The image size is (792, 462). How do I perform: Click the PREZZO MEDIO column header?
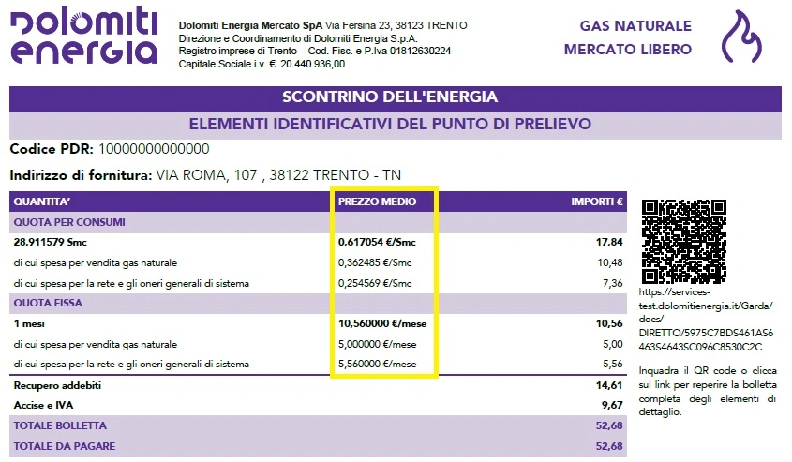[x=377, y=201]
